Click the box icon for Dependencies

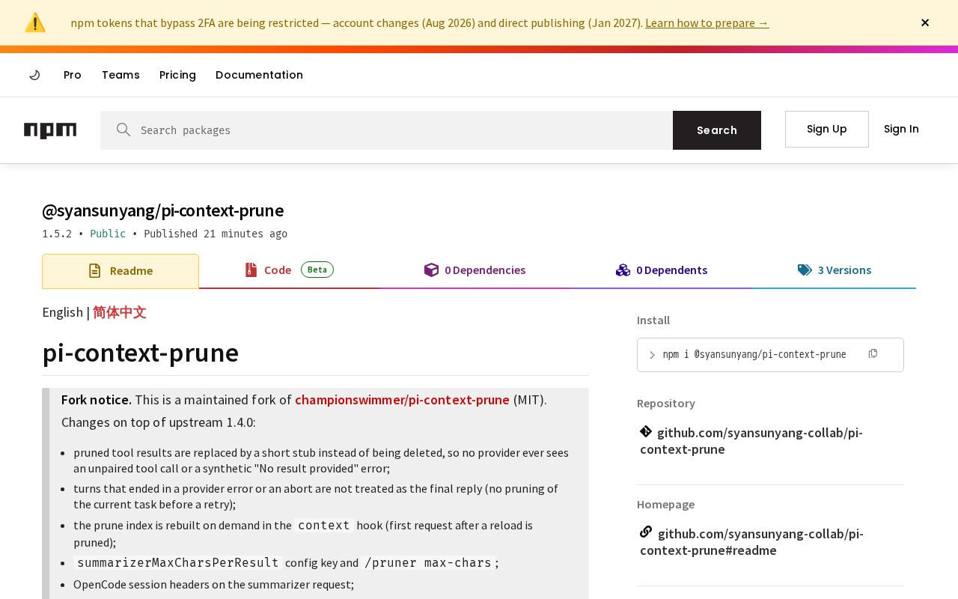click(x=431, y=270)
